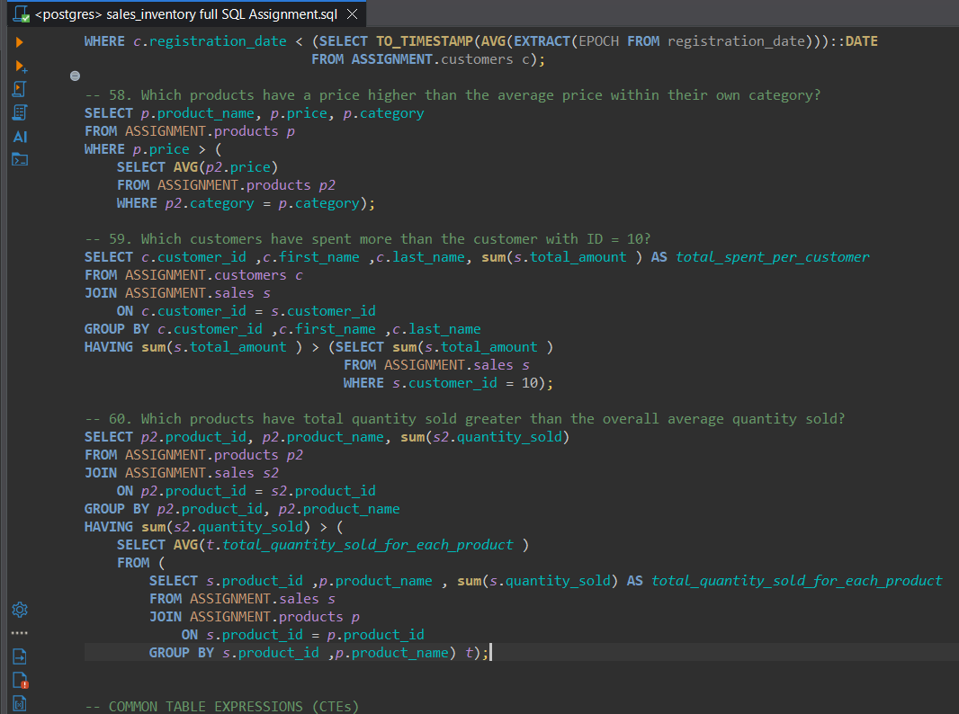Run the current SQL statement with the orange arrow
Viewport: 959px width, 714px height.
[19, 42]
